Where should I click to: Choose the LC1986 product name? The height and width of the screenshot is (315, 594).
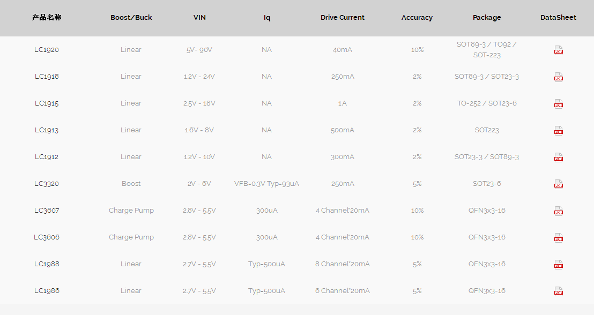pos(47,291)
